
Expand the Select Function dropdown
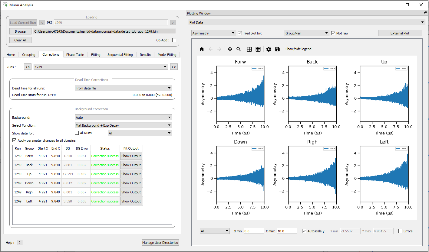tap(123, 125)
